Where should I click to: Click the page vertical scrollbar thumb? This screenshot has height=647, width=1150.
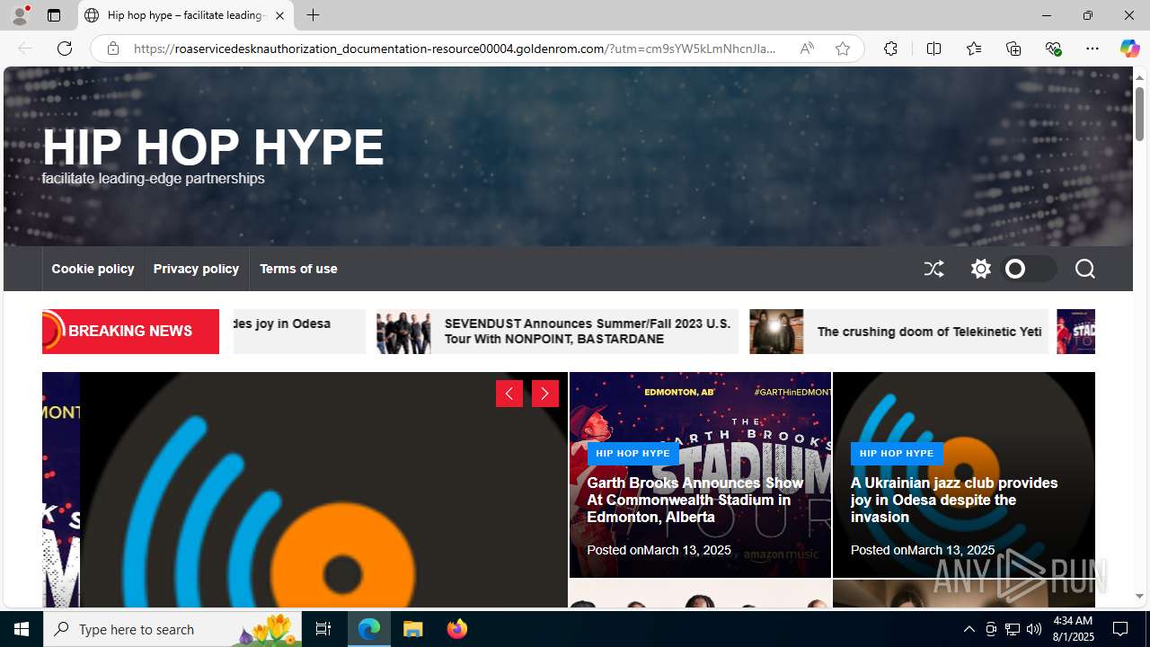tap(1139, 114)
